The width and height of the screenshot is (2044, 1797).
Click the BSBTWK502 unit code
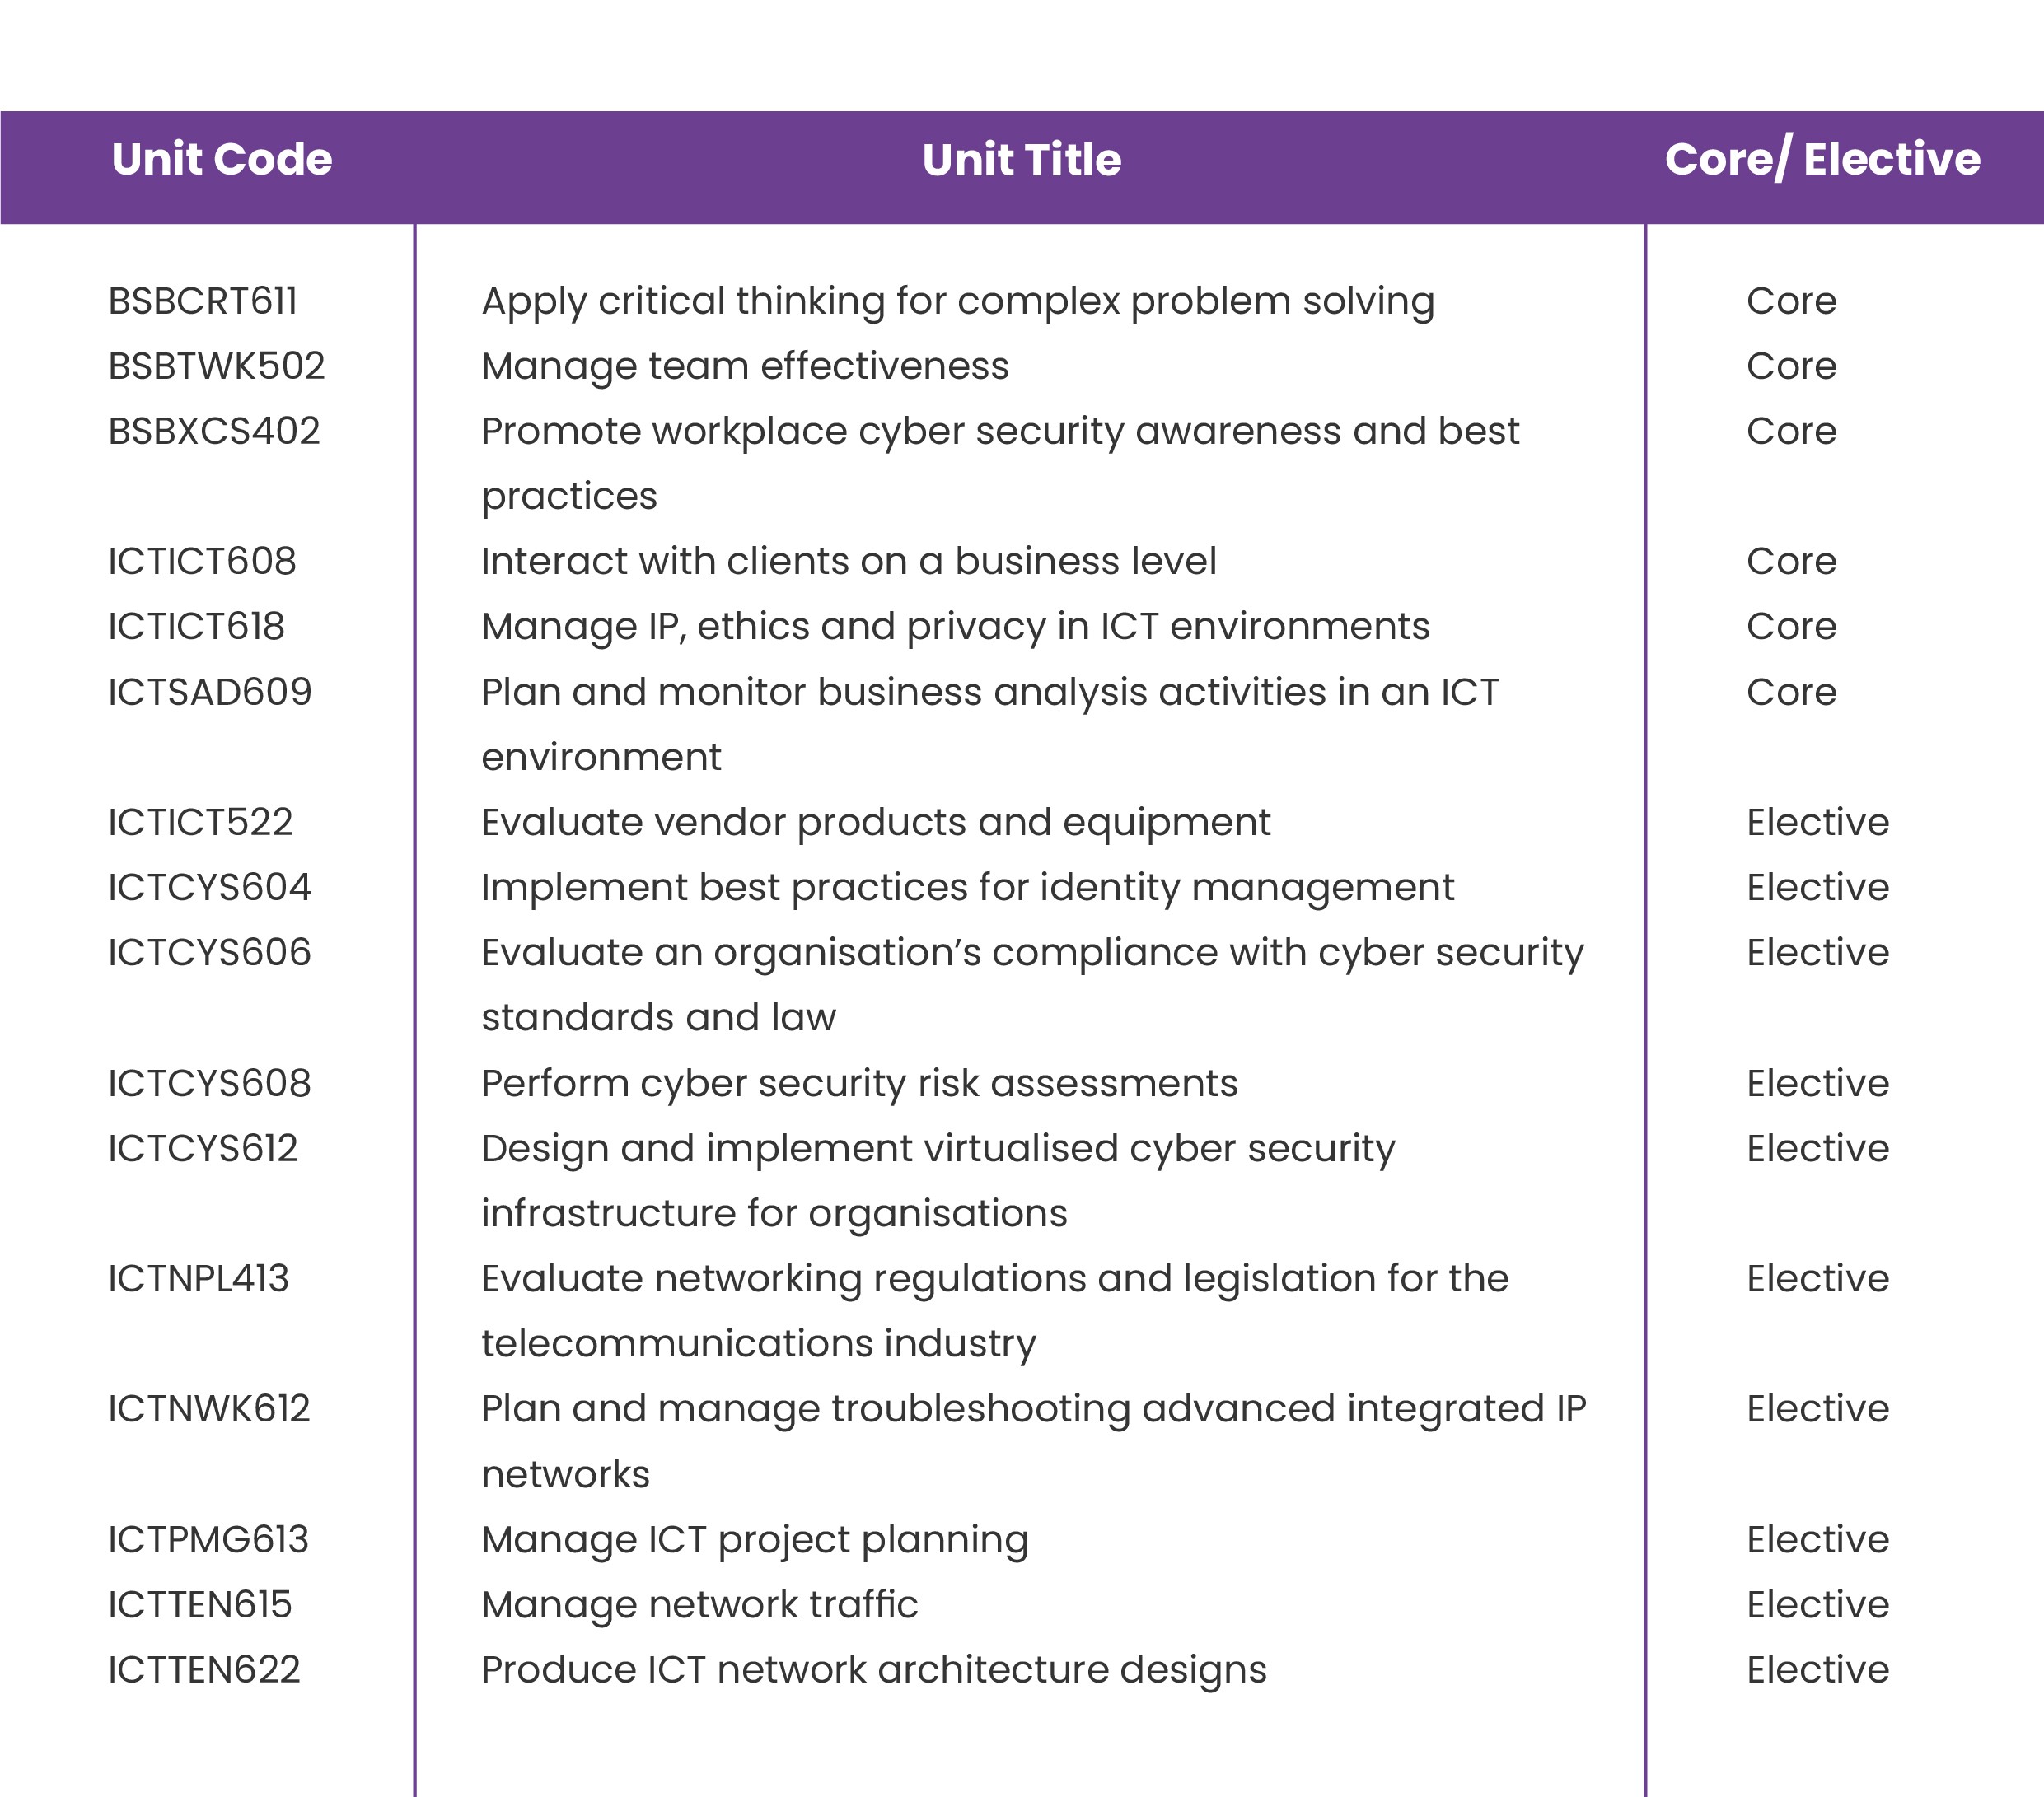pos(217,366)
